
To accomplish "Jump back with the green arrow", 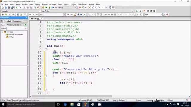I will (137, 11).
